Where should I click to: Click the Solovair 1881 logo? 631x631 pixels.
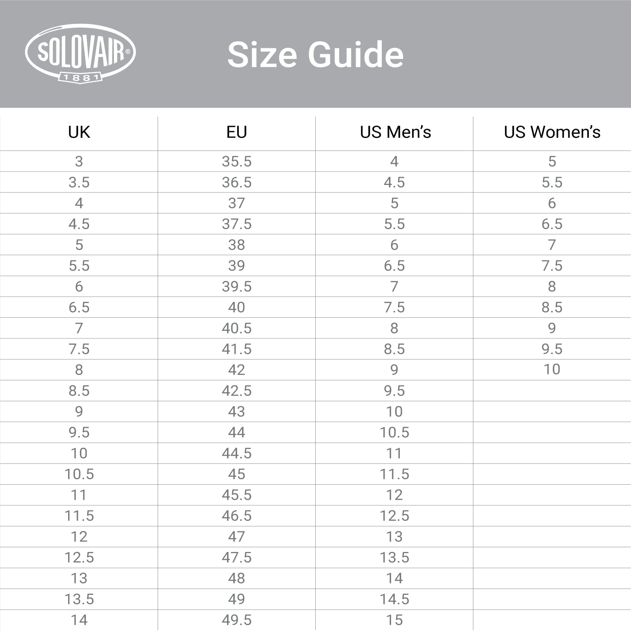[80, 53]
